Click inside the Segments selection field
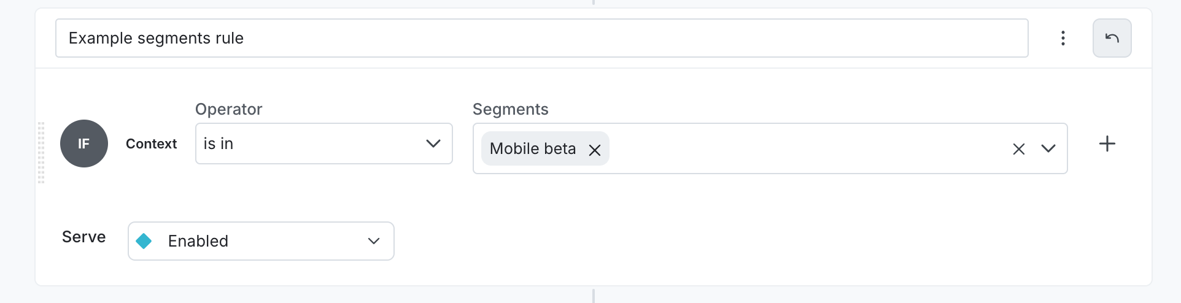The image size is (1181, 303). (798, 149)
